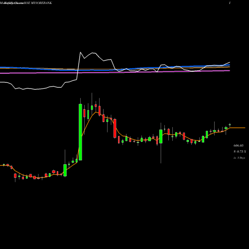Viewport: 249px width, 249px height.
Task: Click the last small green candle on the chart
Action: click(230, 124)
